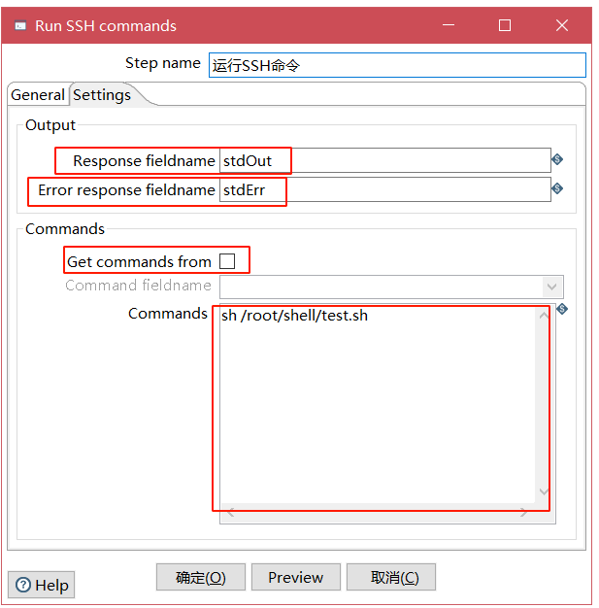Expand the Command fieldname dropdown
Viewport: 599px width, 608px height.
click(x=552, y=287)
